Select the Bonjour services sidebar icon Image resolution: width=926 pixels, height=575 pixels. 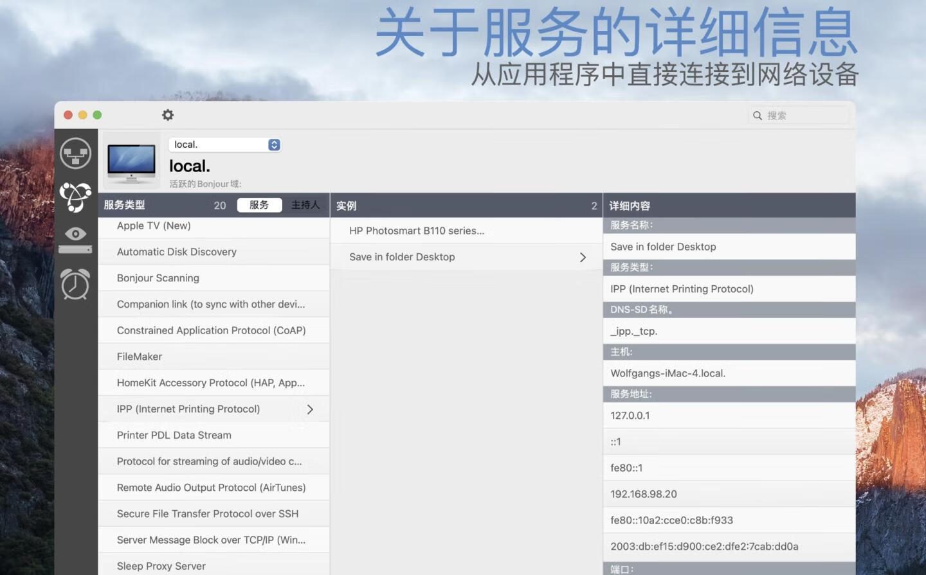click(x=75, y=197)
